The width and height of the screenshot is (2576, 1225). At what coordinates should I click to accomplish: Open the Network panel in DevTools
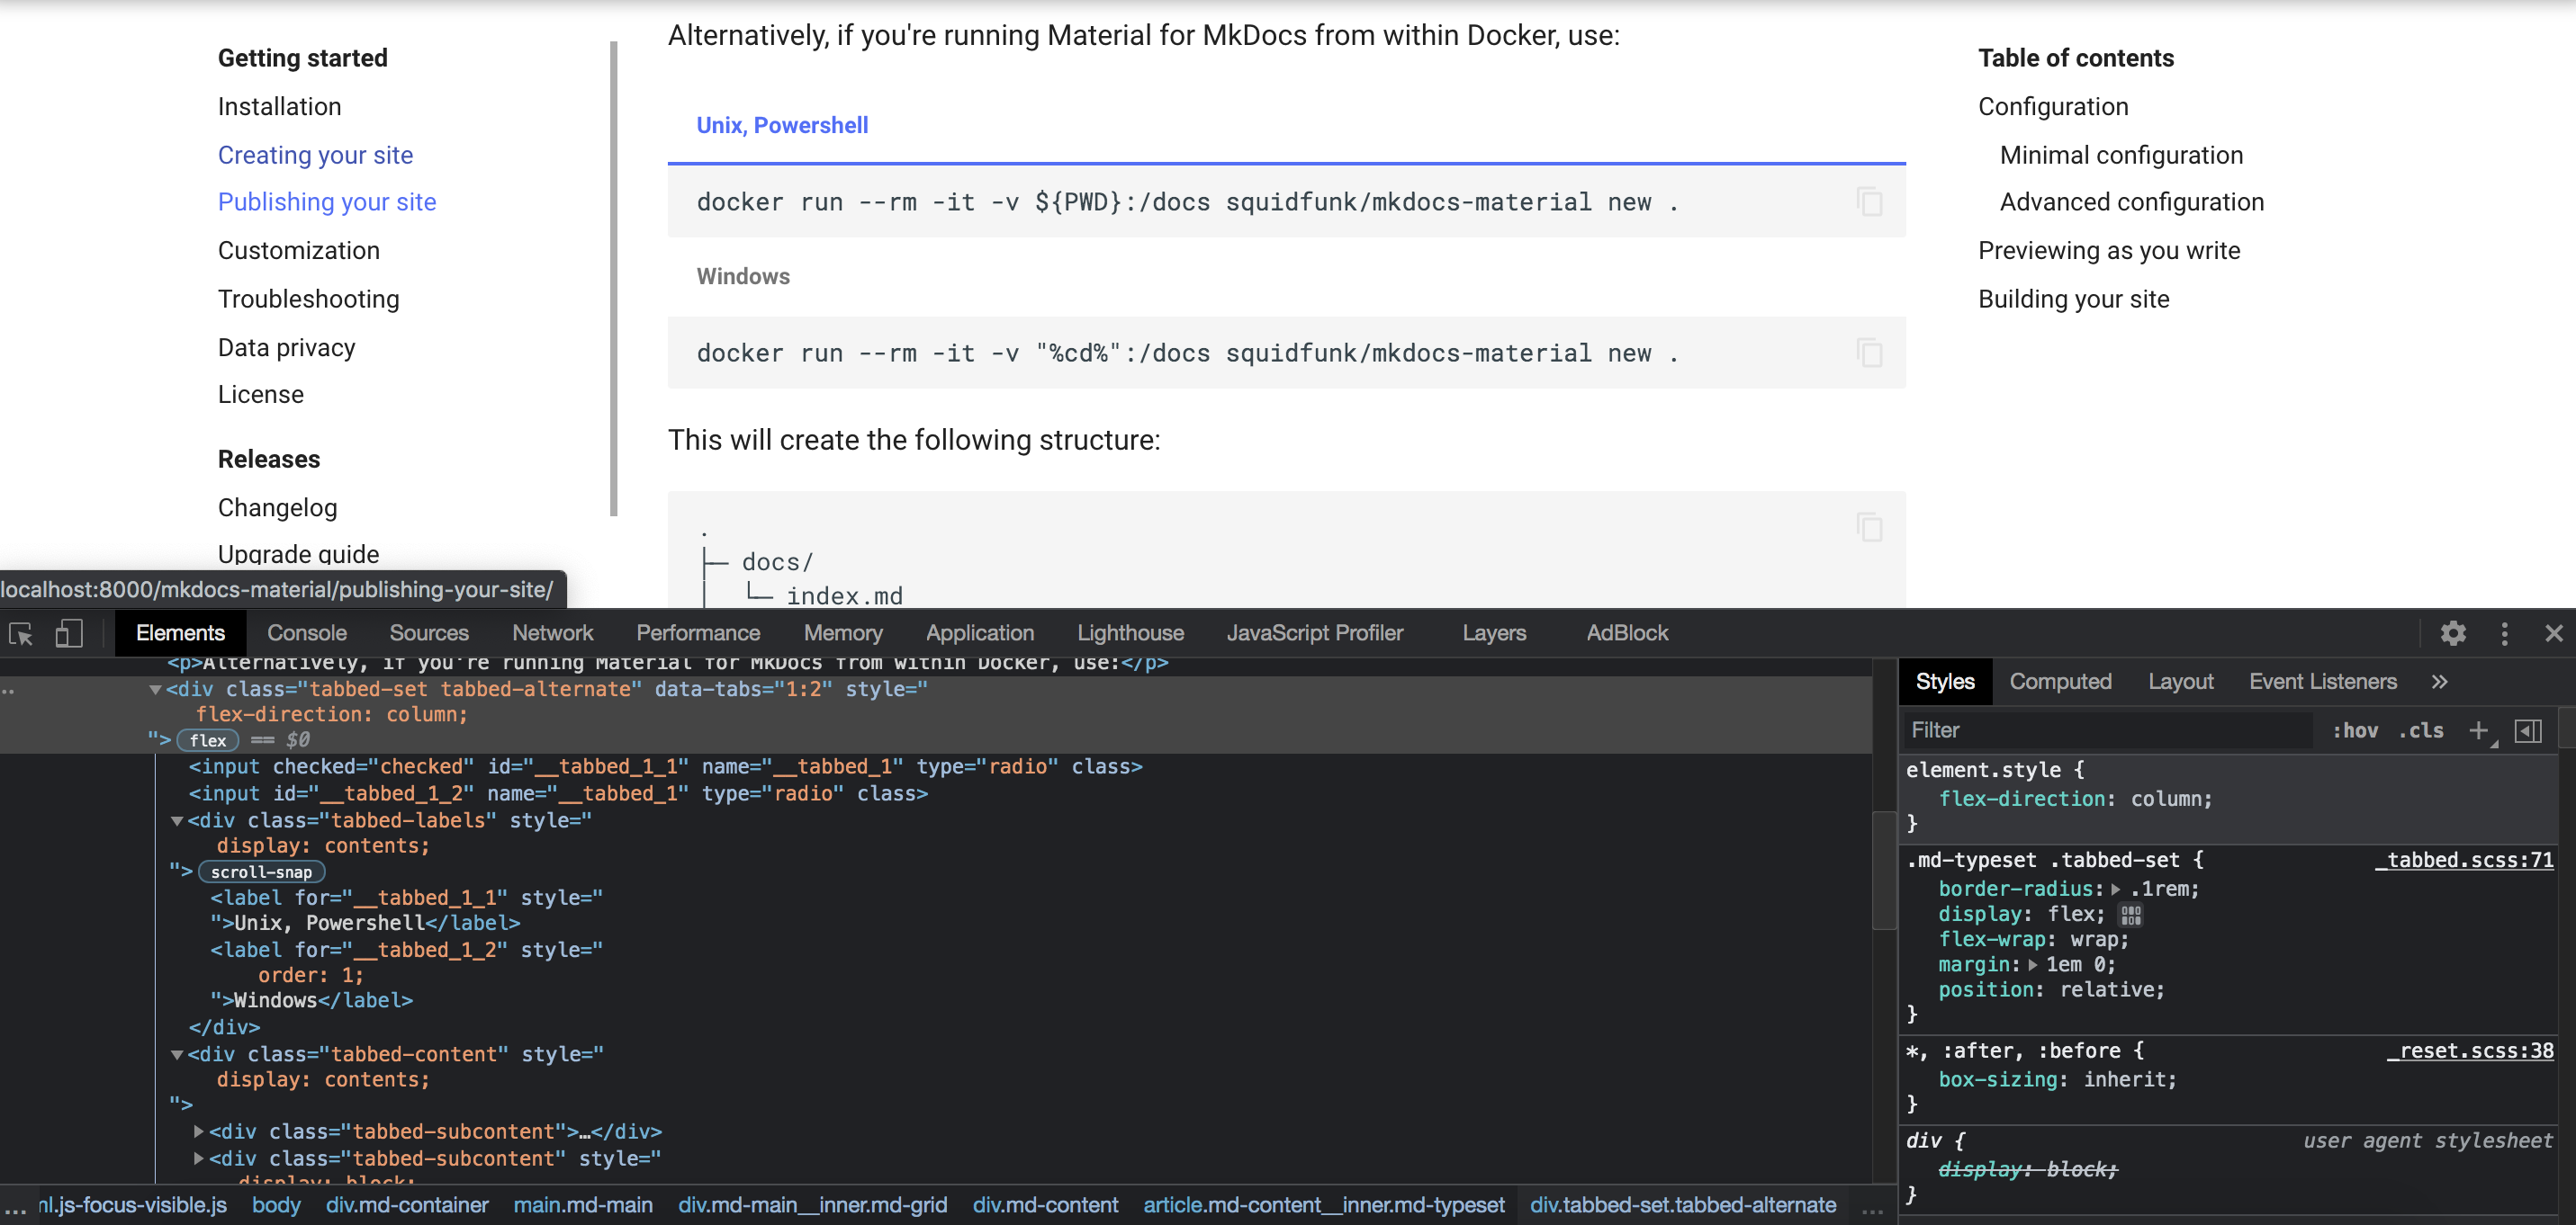point(552,633)
